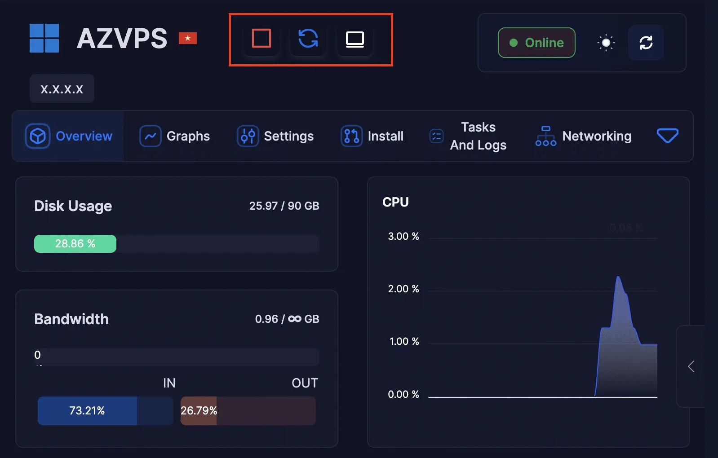This screenshot has width=718, height=458.
Task: Click the 0.00 % axis label
Action: [x=403, y=394]
